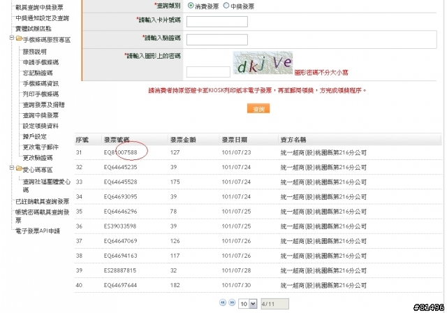Open 列印手機條碼 in sidebar
This screenshot has width=447, height=313.
pyautogui.click(x=41, y=94)
